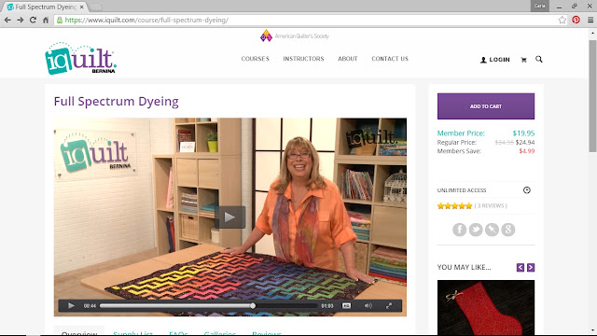Start video with center play button
The height and width of the screenshot is (336, 597).
point(229,217)
